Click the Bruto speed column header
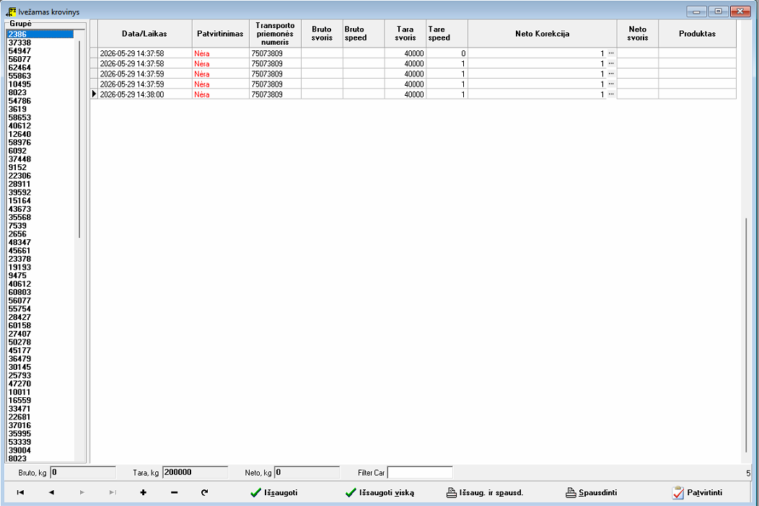Image resolution: width=759 pixels, height=506 pixels. [x=364, y=34]
